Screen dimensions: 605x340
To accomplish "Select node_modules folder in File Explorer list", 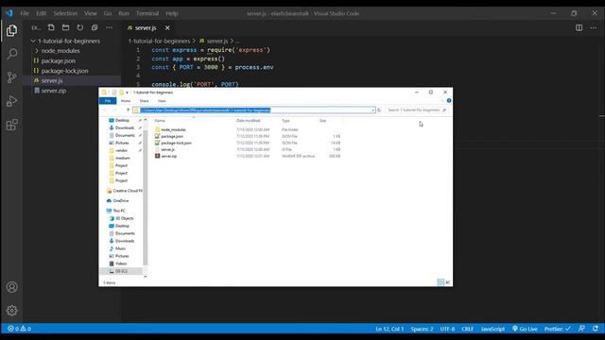I will tap(173, 130).
